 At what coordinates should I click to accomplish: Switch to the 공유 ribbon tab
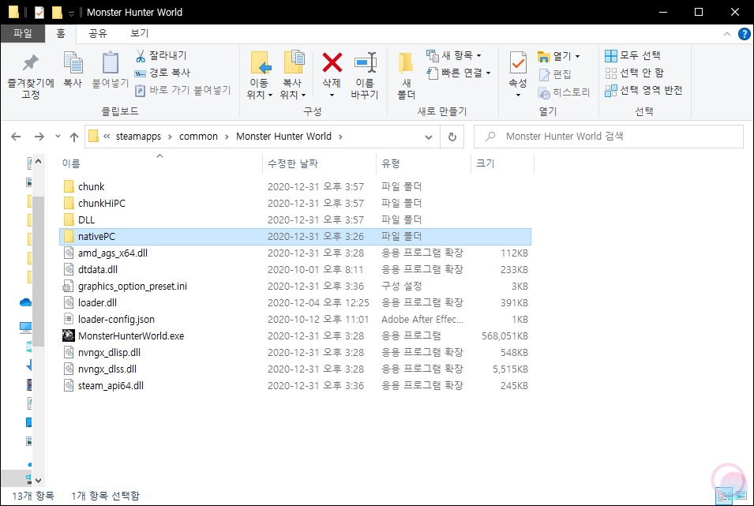click(x=98, y=33)
